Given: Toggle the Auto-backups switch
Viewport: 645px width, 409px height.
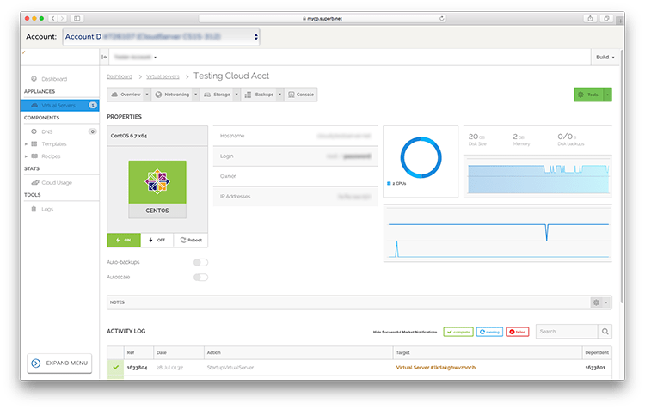Looking at the screenshot, I should [200, 262].
